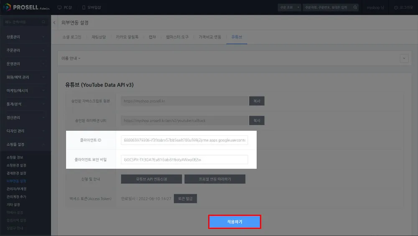Expand the 정산관리 sidebar menu
Image resolution: width=418 pixels, height=236 pixels.
click(25, 117)
